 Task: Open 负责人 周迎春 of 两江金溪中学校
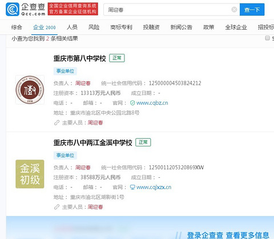83,168
